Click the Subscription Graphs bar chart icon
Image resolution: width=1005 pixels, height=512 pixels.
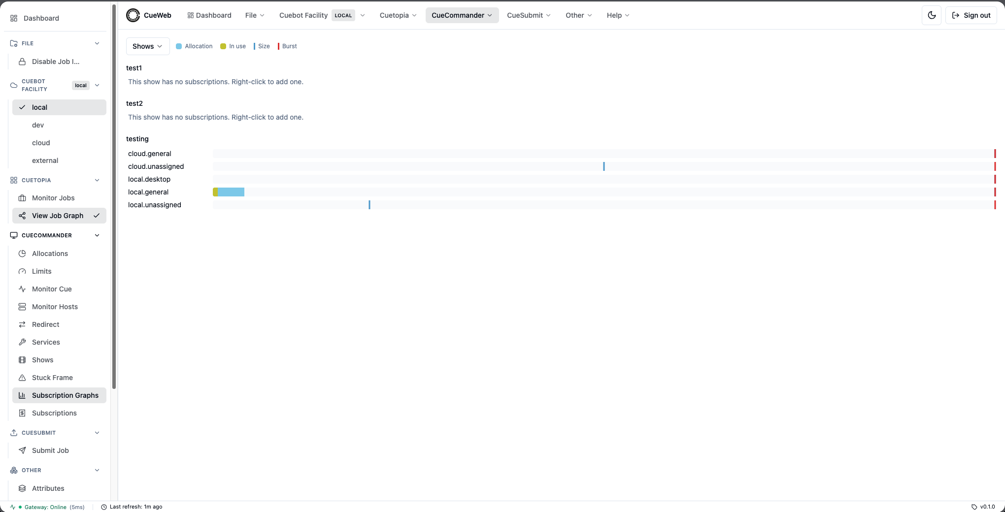pyautogui.click(x=22, y=395)
